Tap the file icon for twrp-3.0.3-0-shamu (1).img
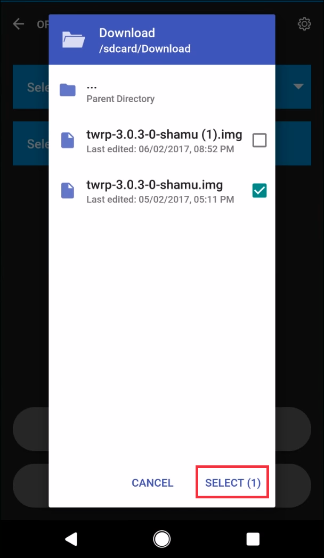Screen dimensions: 324x558 tap(68, 140)
